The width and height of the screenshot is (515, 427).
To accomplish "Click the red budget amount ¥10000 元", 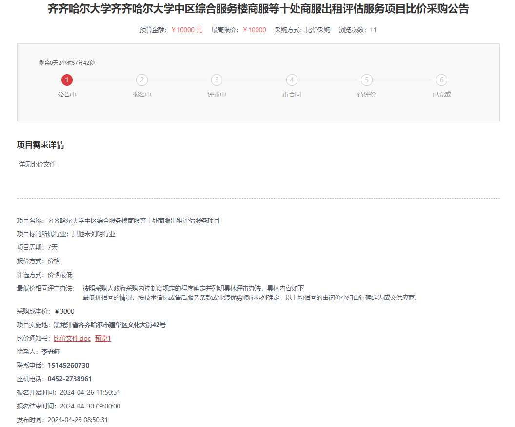I will [x=187, y=30].
